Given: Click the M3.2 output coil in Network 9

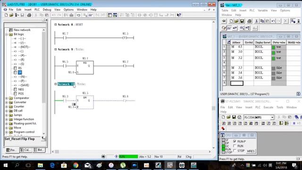Looking at the screenshot, I should (125, 66).
